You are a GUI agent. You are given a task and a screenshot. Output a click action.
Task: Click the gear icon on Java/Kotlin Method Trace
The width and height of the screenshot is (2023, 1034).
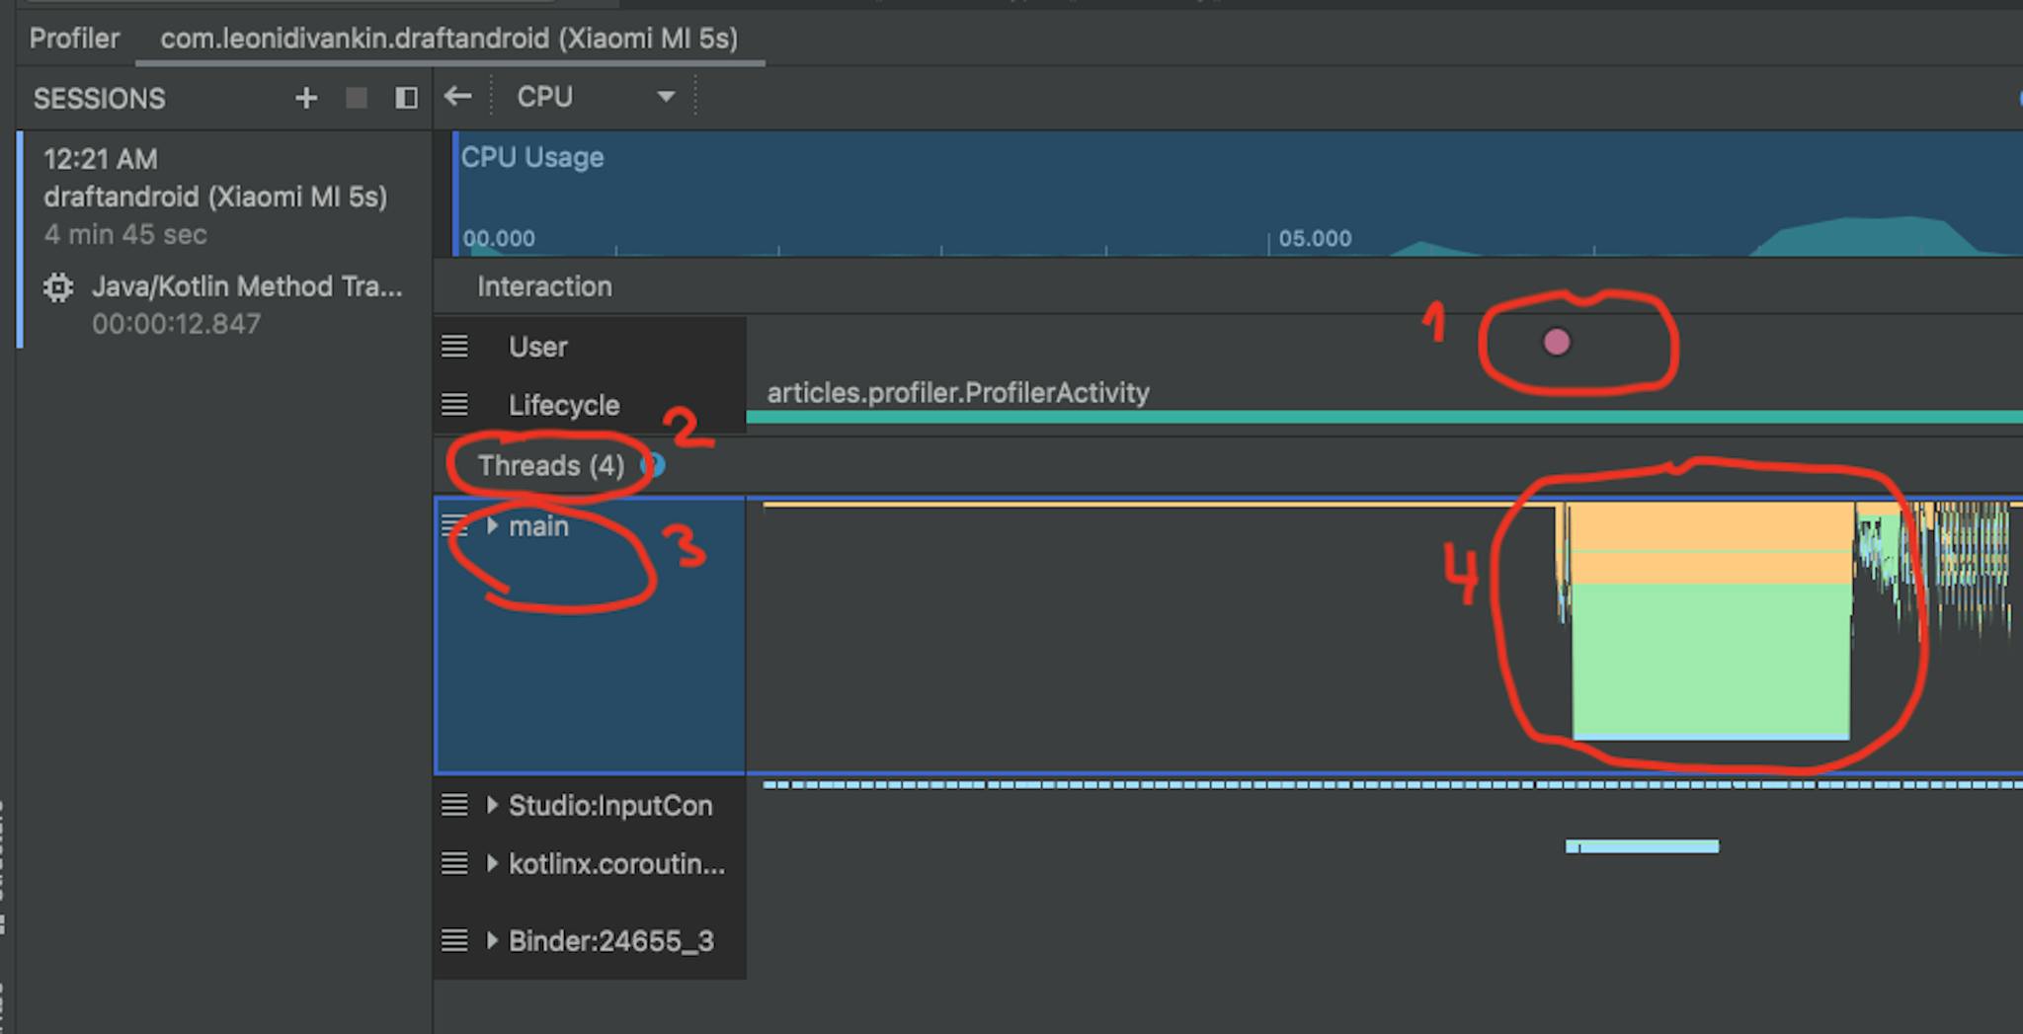(57, 286)
